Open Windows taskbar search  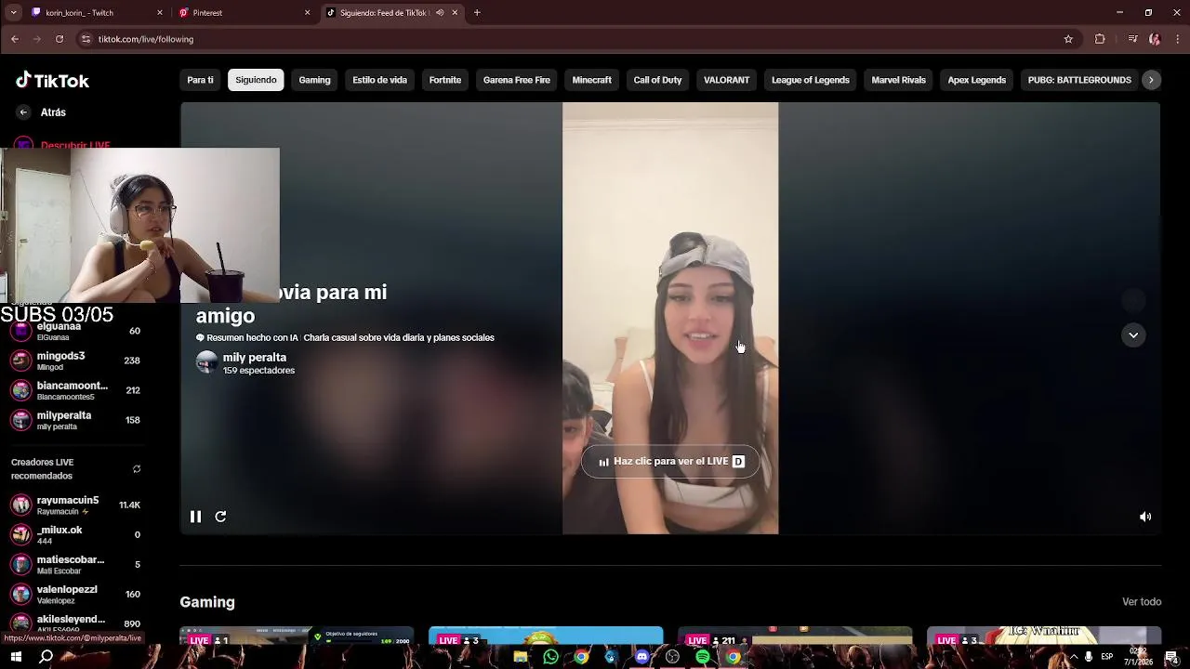(46, 657)
